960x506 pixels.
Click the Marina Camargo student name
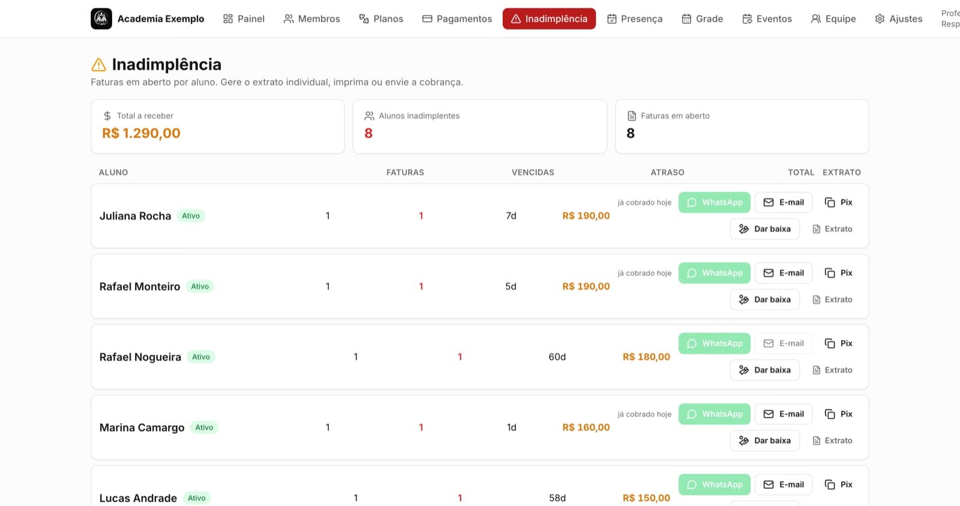click(x=142, y=427)
